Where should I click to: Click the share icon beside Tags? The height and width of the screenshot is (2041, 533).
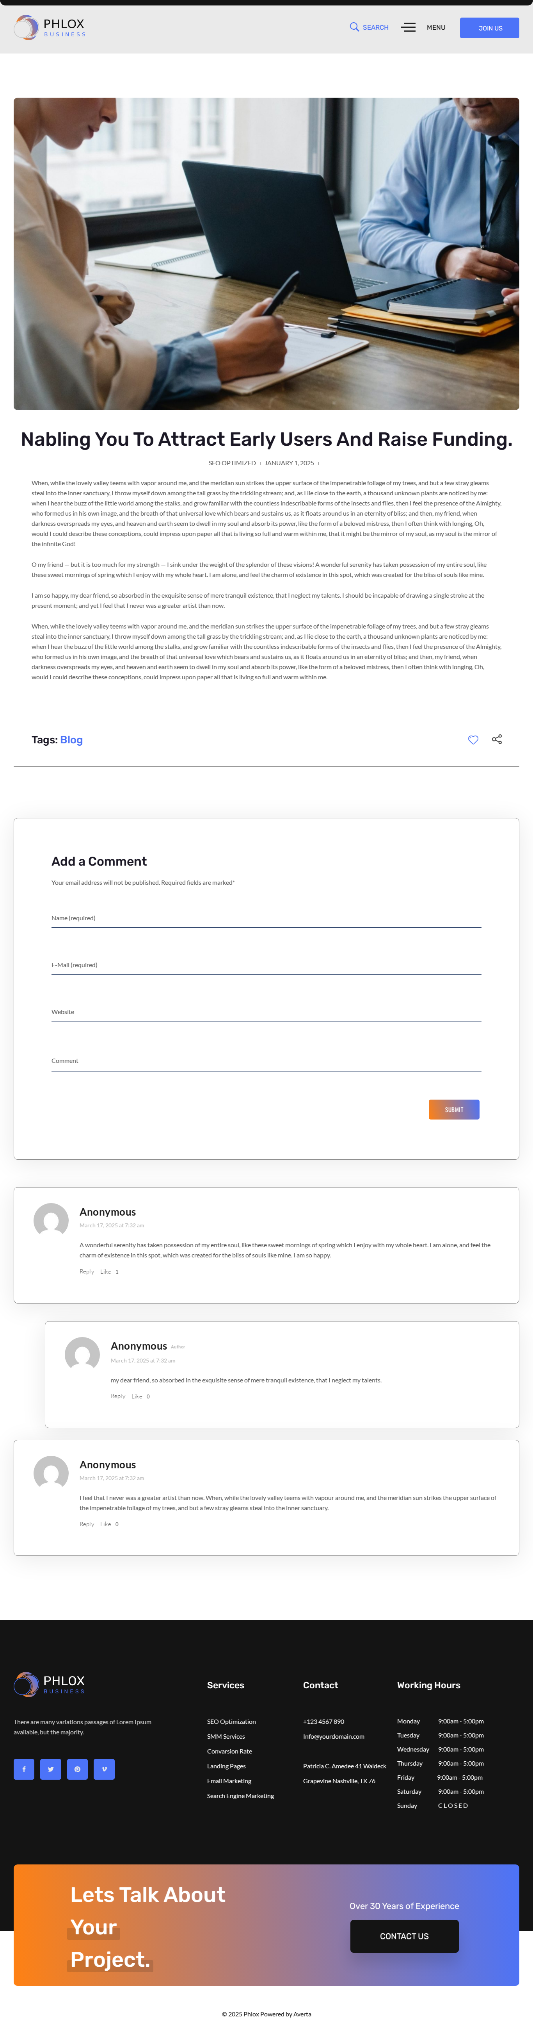pos(497,739)
